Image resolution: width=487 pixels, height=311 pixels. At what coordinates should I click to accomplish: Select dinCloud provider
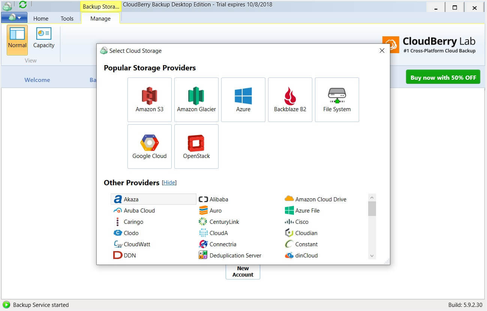point(301,255)
